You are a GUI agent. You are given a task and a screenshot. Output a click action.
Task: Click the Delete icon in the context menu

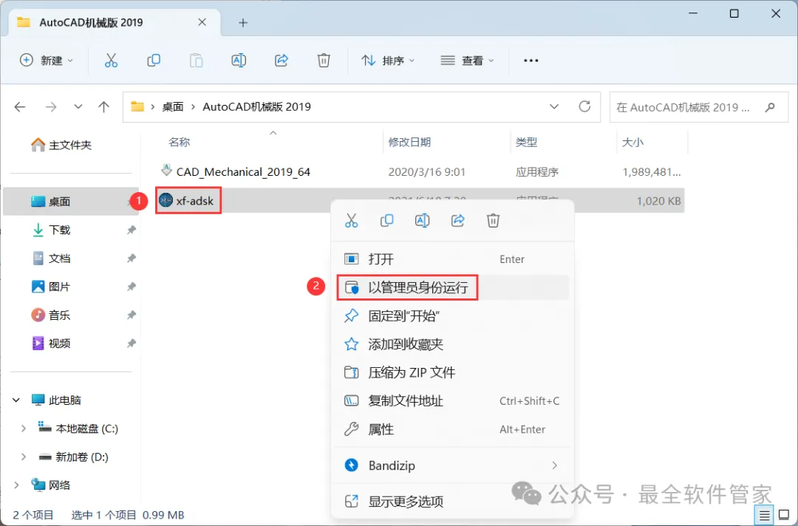click(x=493, y=220)
